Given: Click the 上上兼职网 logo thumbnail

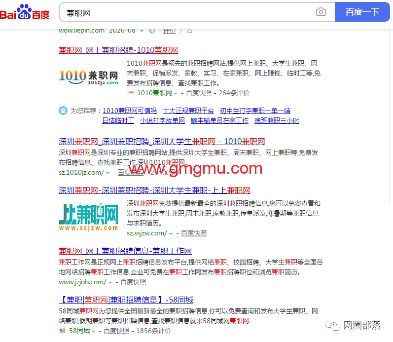Looking at the screenshot, I should point(89,217).
